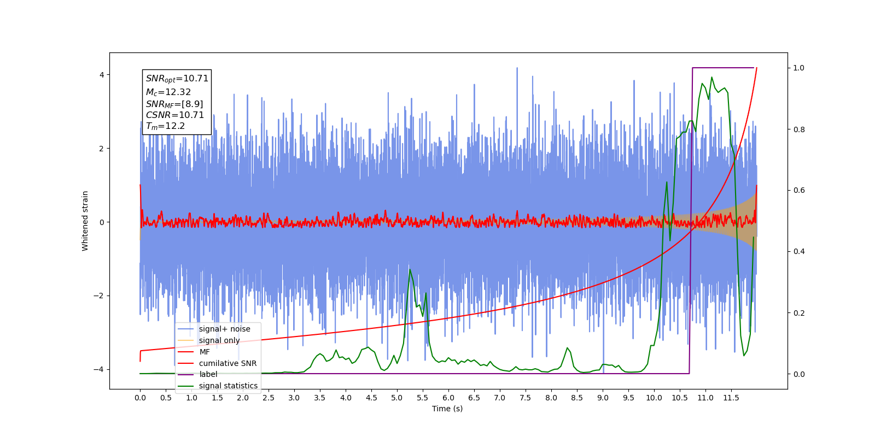The height and width of the screenshot is (437, 875).
Task: Click the x-axis tick label 2.5
Action: 269,398
